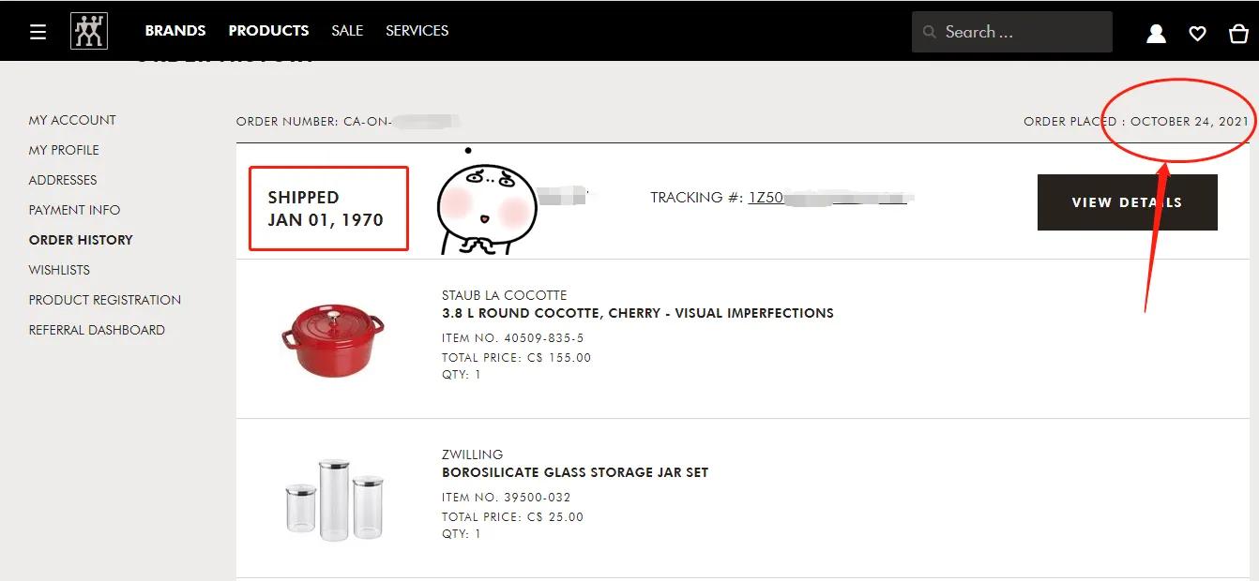The image size is (1259, 581).
Task: Go to My Account in sidebar
Action: [x=72, y=120]
